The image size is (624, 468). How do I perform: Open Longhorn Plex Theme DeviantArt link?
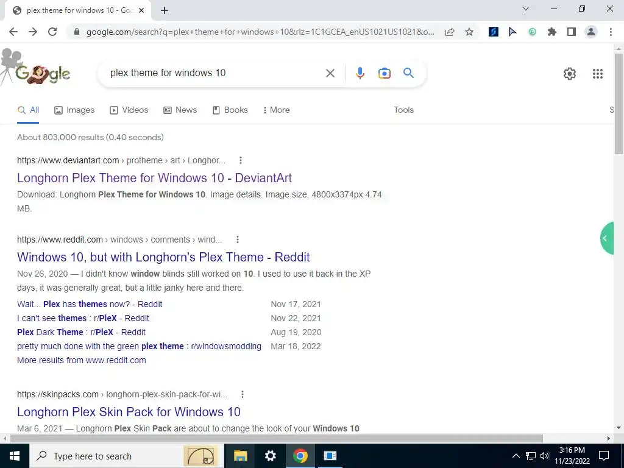tap(154, 178)
